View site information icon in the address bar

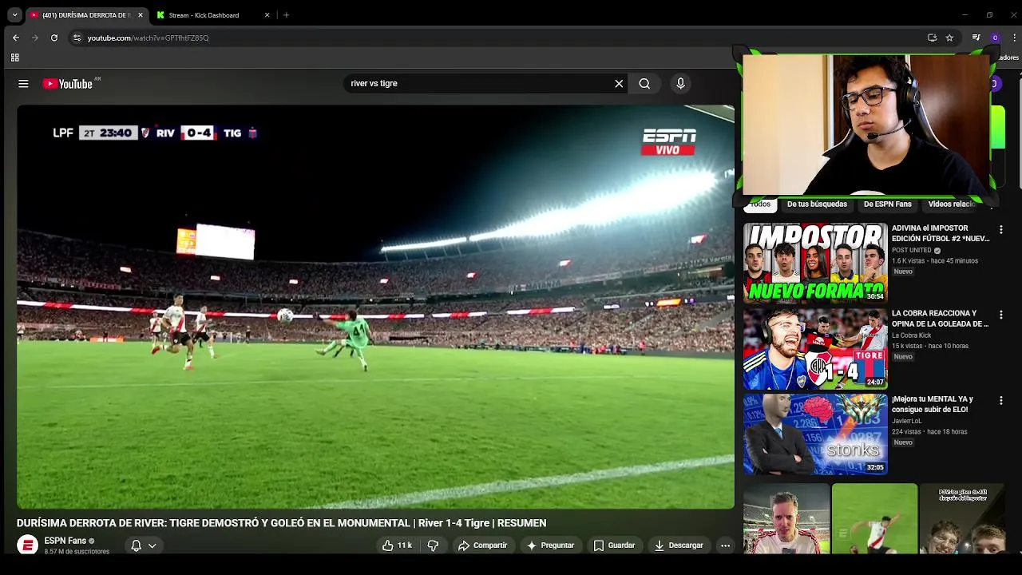coord(77,38)
